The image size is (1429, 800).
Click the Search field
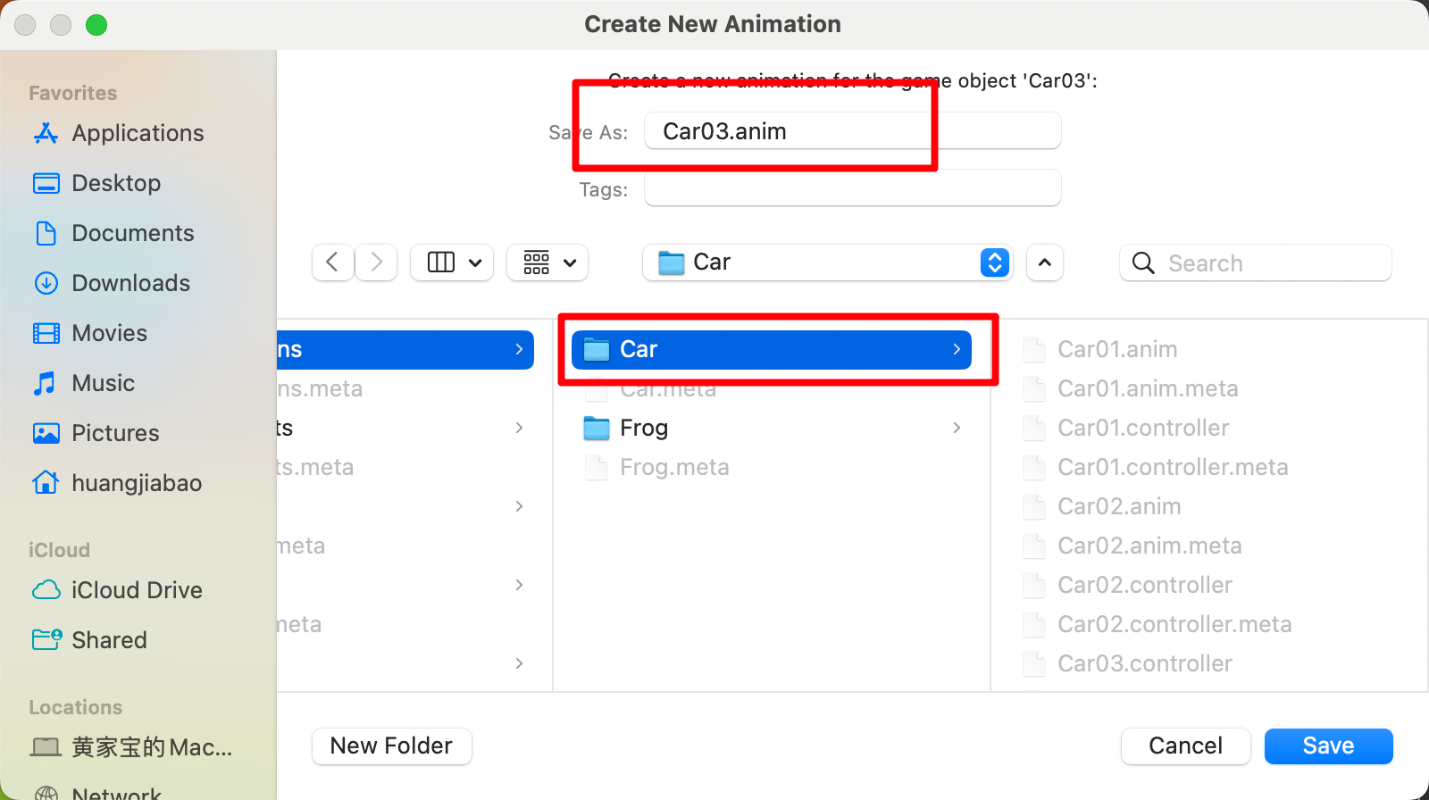(x=1255, y=262)
